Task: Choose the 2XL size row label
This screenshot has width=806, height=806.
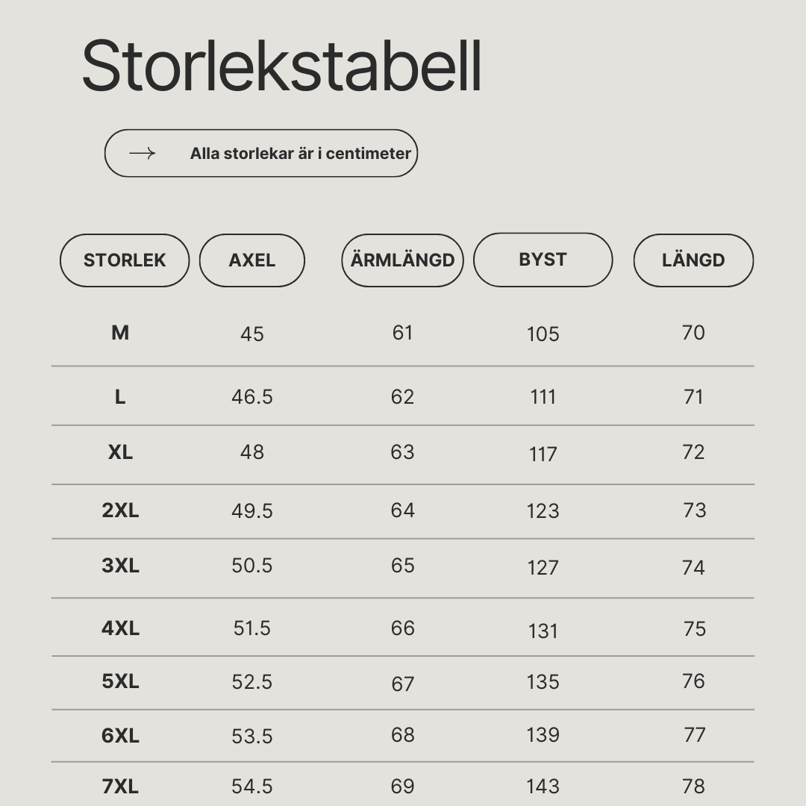Action: [120, 510]
